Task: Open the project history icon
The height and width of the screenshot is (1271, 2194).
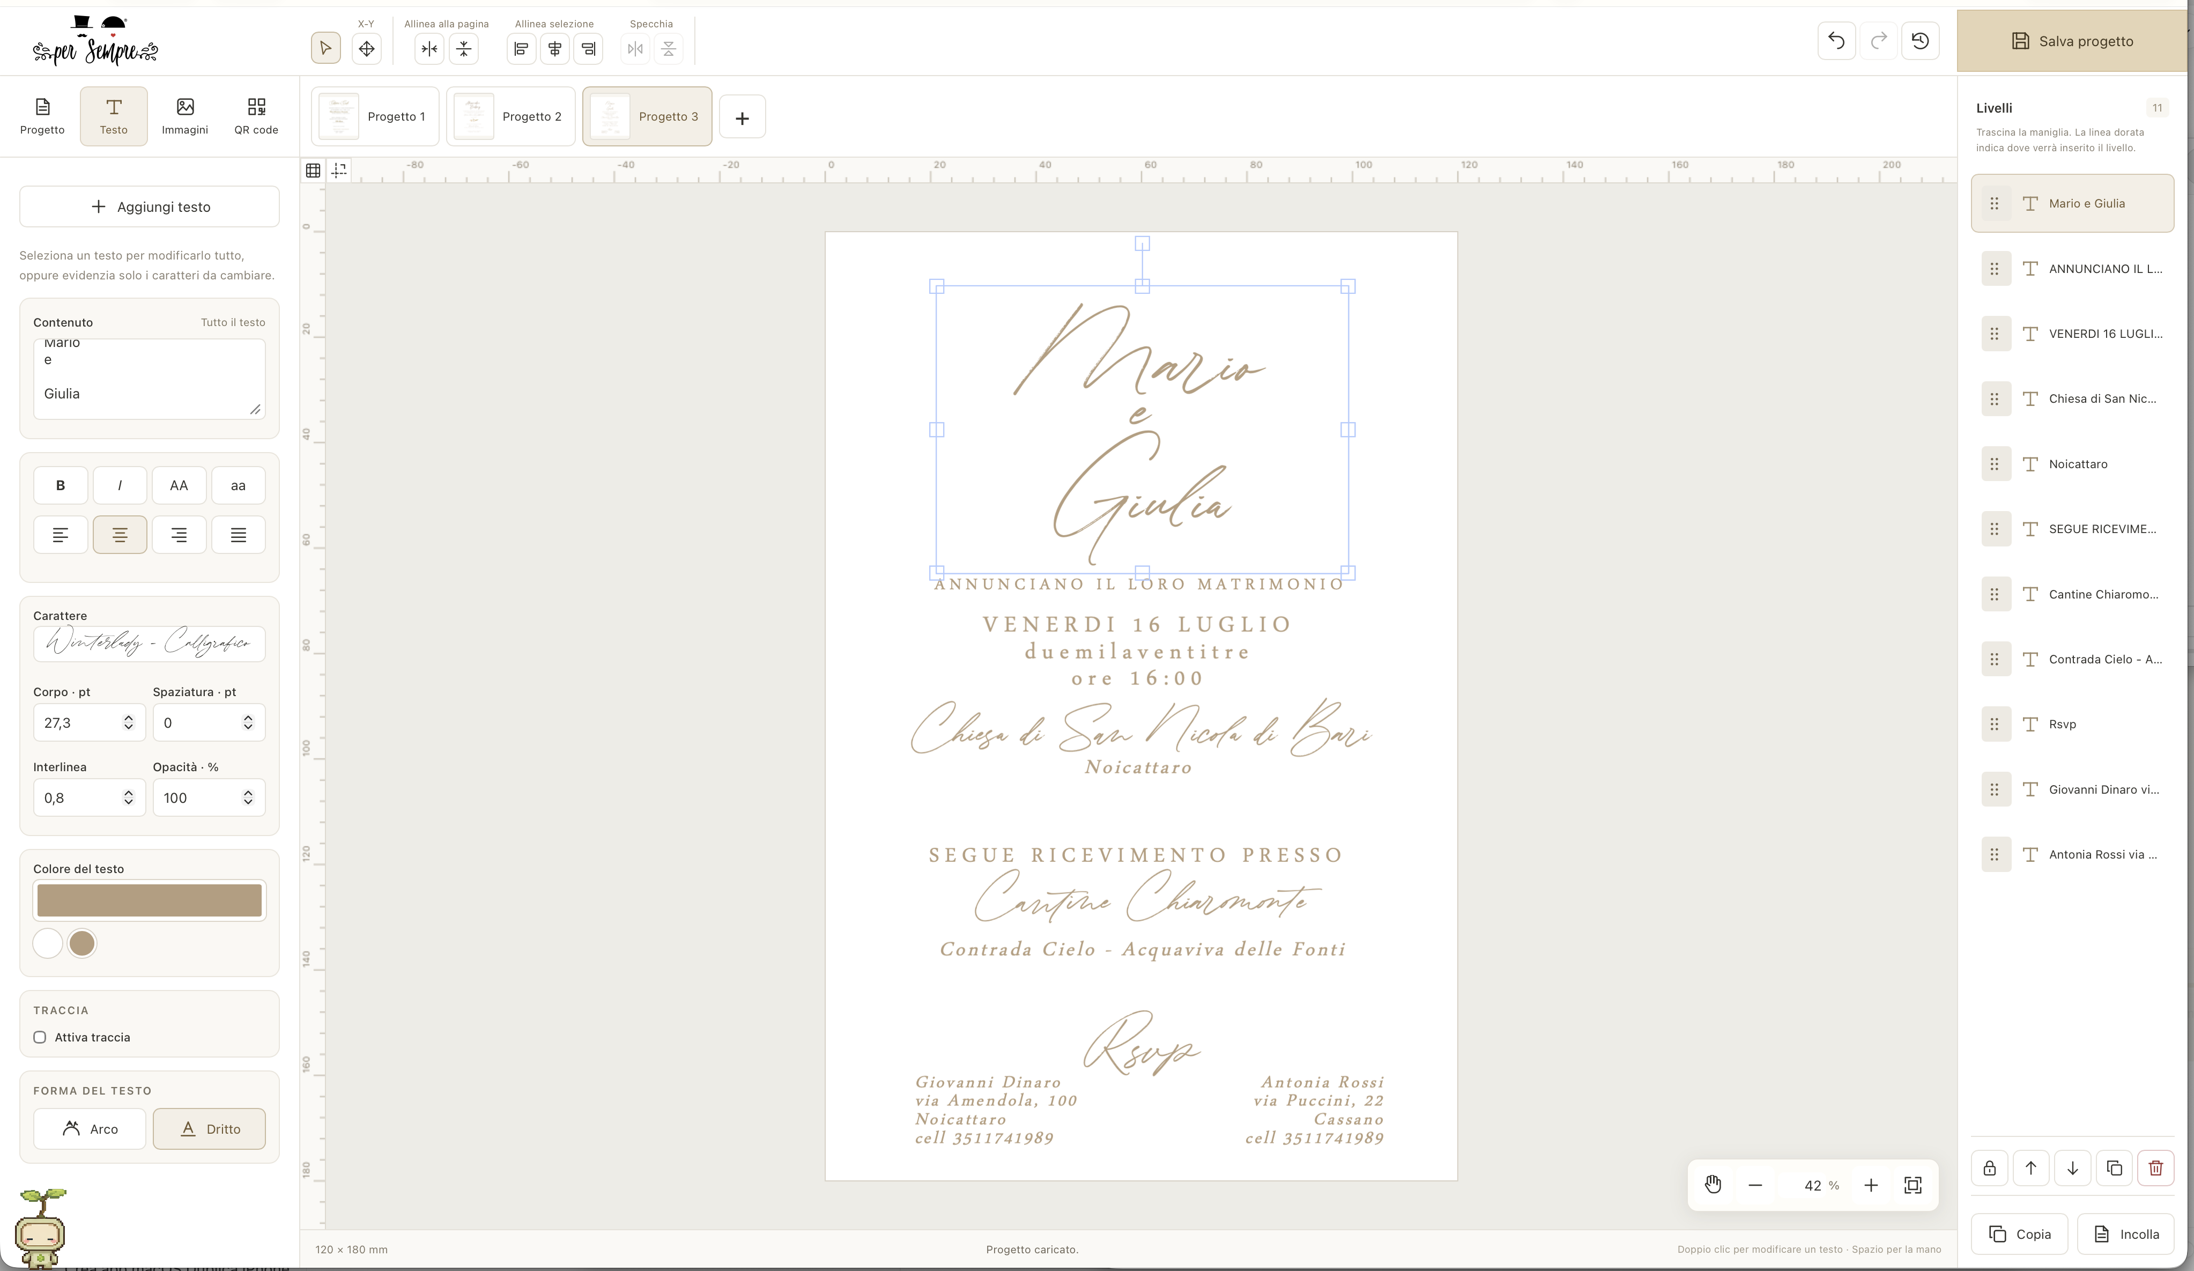Action: tap(1921, 40)
